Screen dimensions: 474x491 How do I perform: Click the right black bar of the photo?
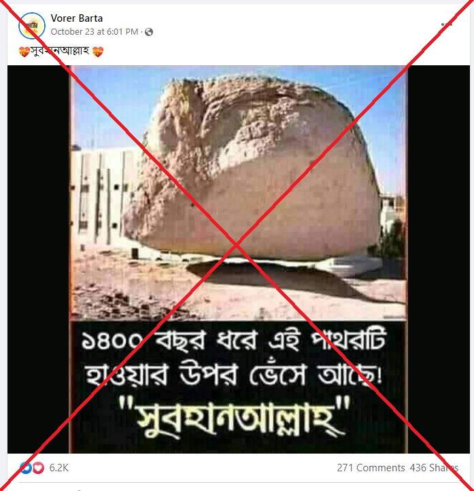[x=439, y=259]
